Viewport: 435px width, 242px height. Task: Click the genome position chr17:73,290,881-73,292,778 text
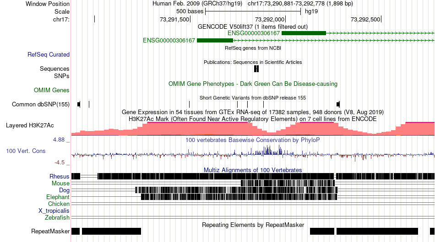pos(300,4)
